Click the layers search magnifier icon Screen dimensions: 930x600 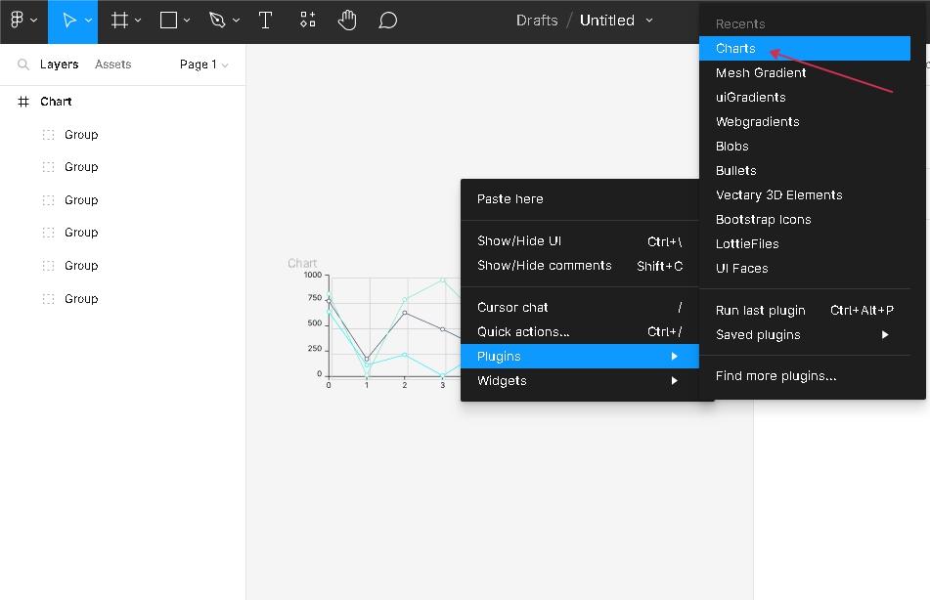(x=23, y=64)
